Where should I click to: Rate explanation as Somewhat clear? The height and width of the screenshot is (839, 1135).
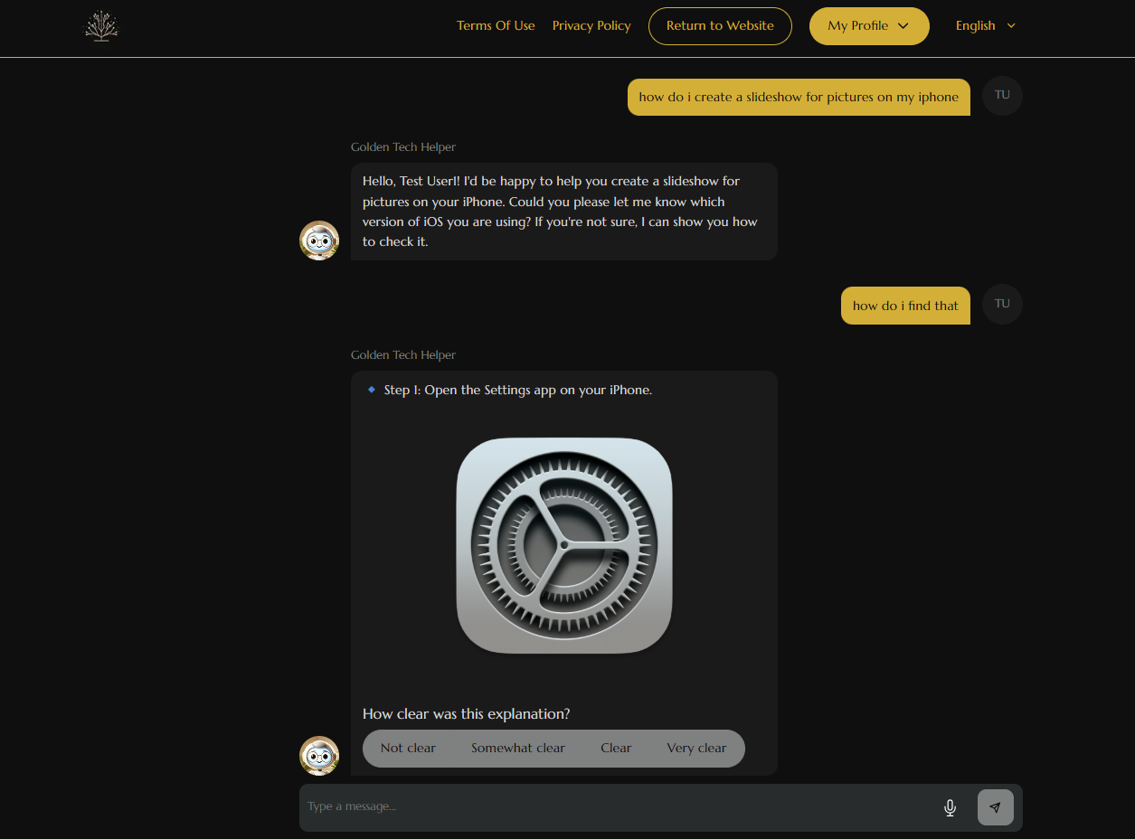click(518, 748)
